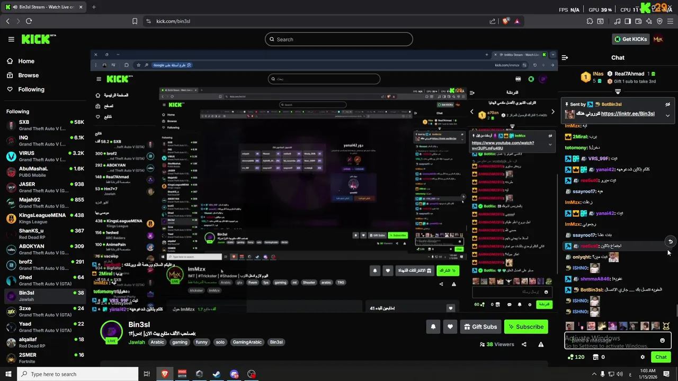678x381 pixels.
Task: Open ShanKS_u channel in Following list
Action: [45, 234]
